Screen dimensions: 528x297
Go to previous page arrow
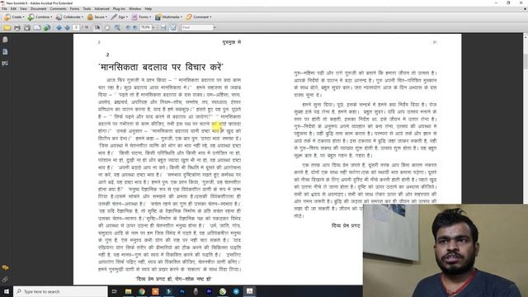[59, 27]
